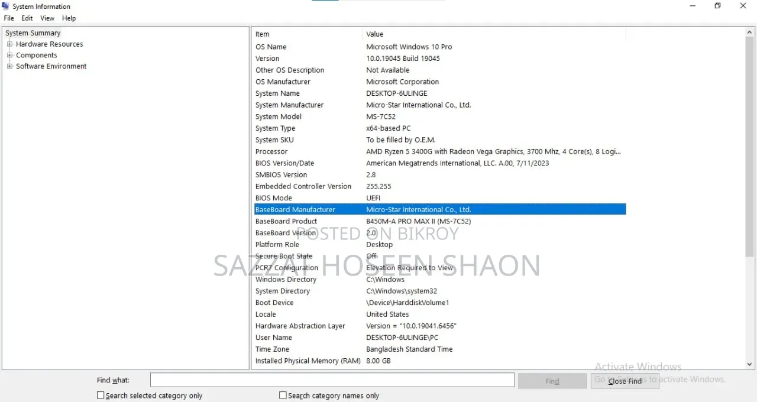Click the highlighted 'BaseBoard Manufacturer' row
Image resolution: width=757 pixels, height=402 pixels.
click(440, 209)
